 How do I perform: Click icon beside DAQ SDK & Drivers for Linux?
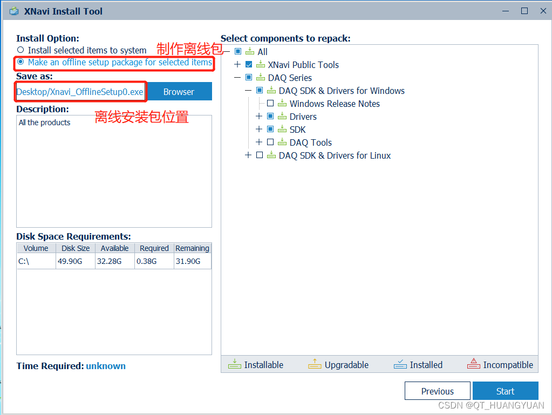(271, 155)
